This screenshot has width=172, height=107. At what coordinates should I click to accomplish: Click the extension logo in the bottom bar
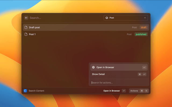(25, 91)
